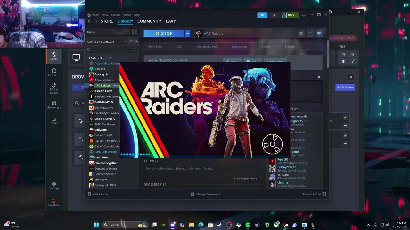Open the Friends menu
Viewport: 410px width, 230px height.
click(115, 15)
